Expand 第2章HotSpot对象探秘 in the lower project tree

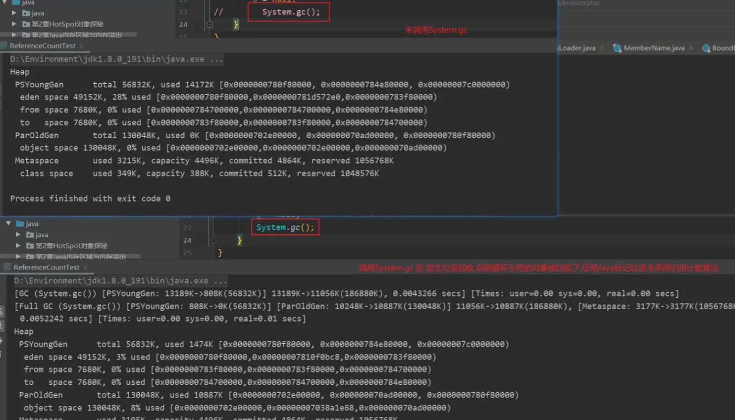click(x=18, y=246)
